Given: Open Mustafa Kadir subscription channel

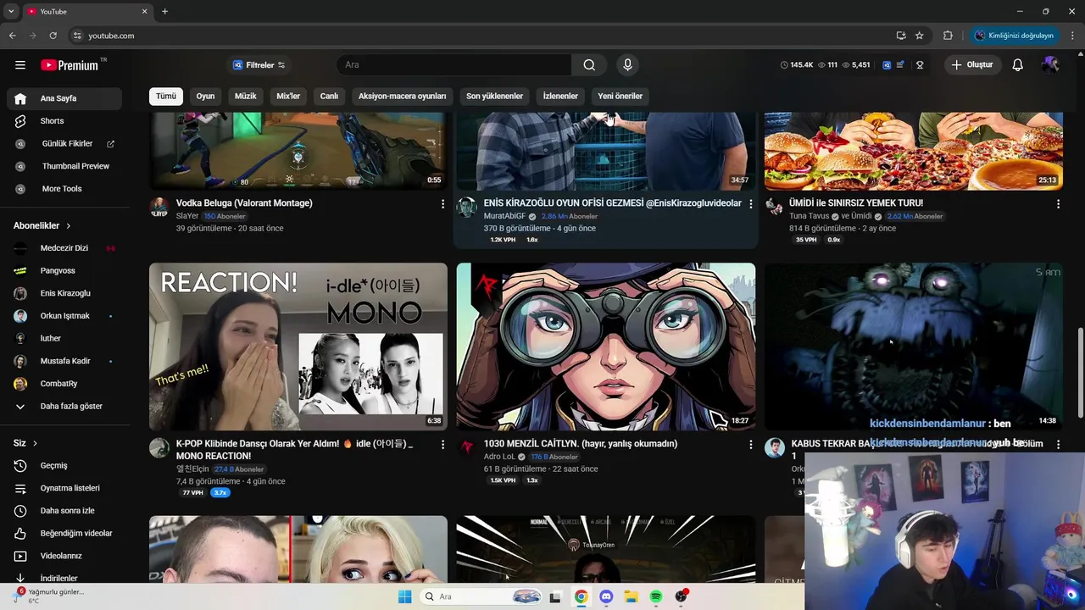Looking at the screenshot, I should coord(64,361).
